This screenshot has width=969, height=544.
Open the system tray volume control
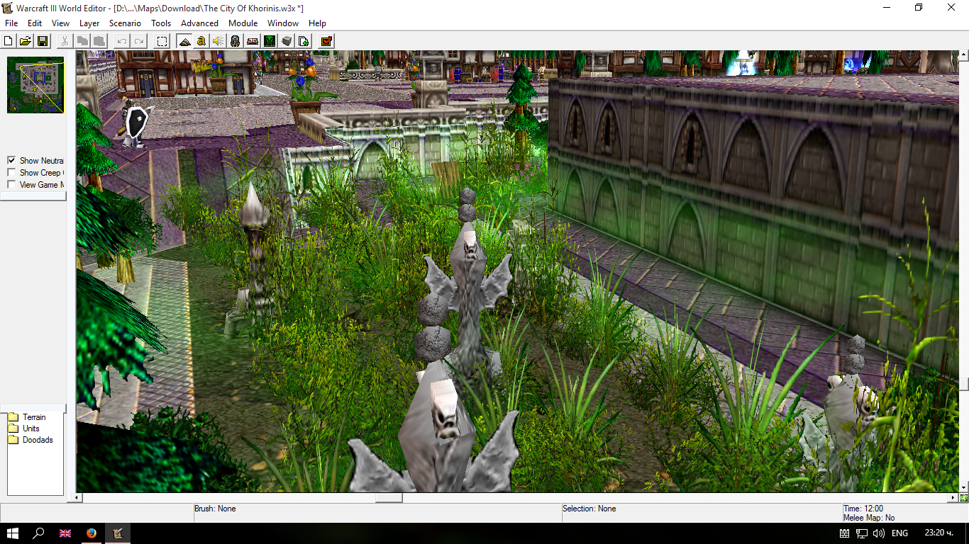coord(878,533)
